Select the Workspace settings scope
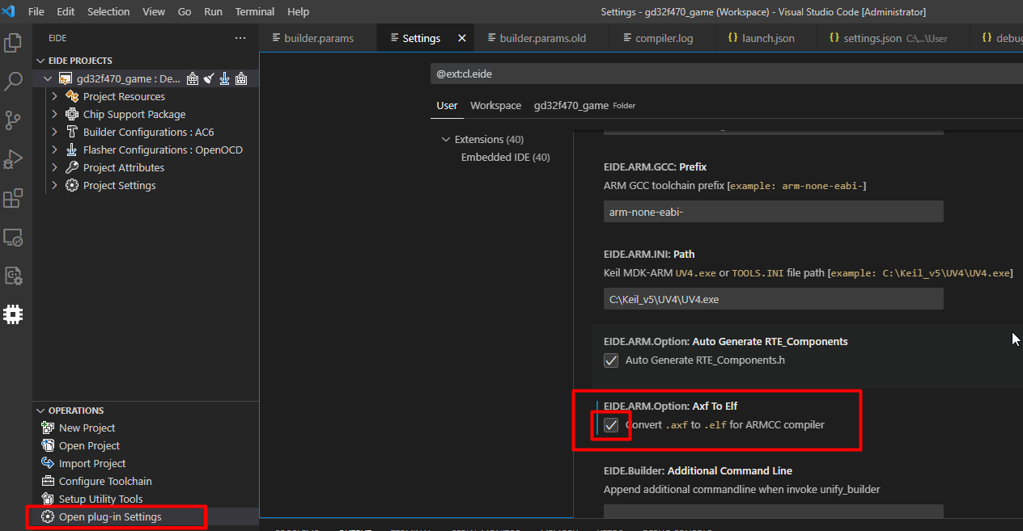This screenshot has width=1023, height=531. [x=495, y=105]
